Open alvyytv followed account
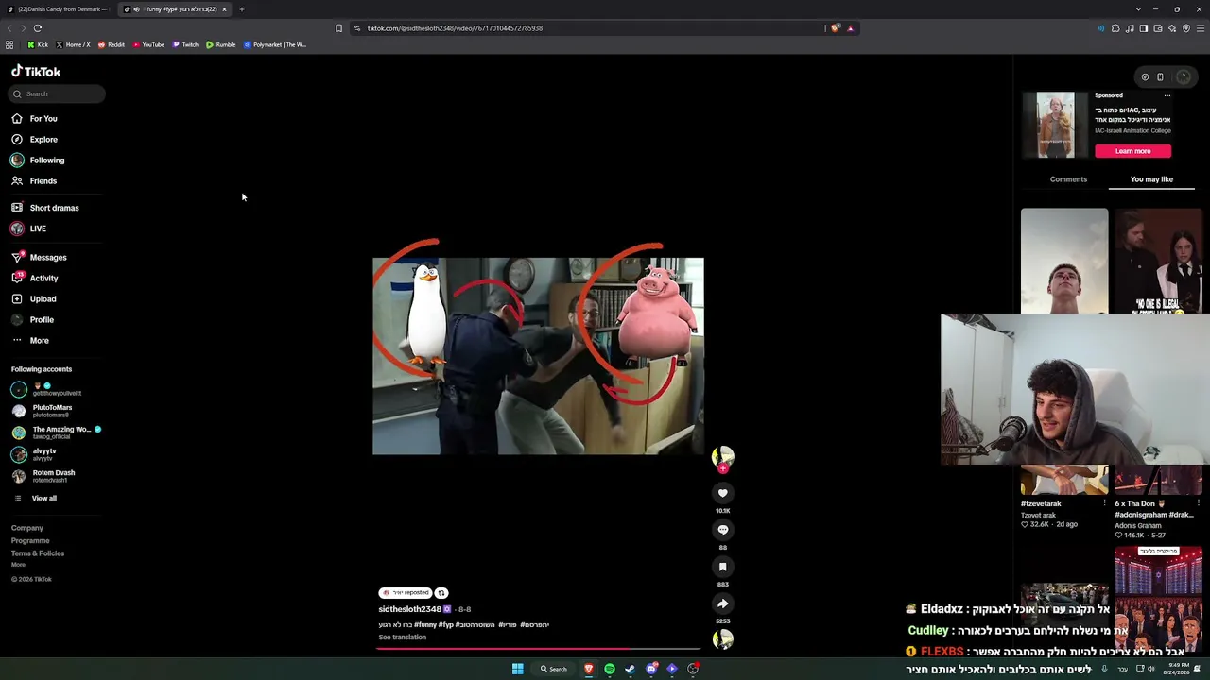This screenshot has height=680, width=1210. [35, 454]
